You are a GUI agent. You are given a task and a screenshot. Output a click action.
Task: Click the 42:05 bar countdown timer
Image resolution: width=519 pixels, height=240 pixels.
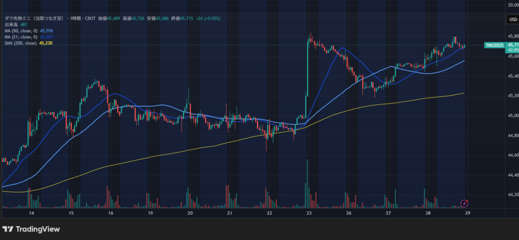[512, 50]
